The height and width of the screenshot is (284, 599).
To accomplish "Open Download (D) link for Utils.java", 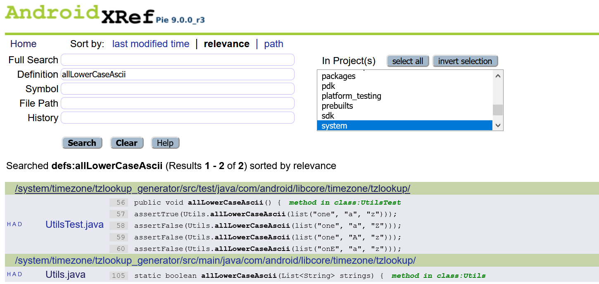I will (x=20, y=274).
